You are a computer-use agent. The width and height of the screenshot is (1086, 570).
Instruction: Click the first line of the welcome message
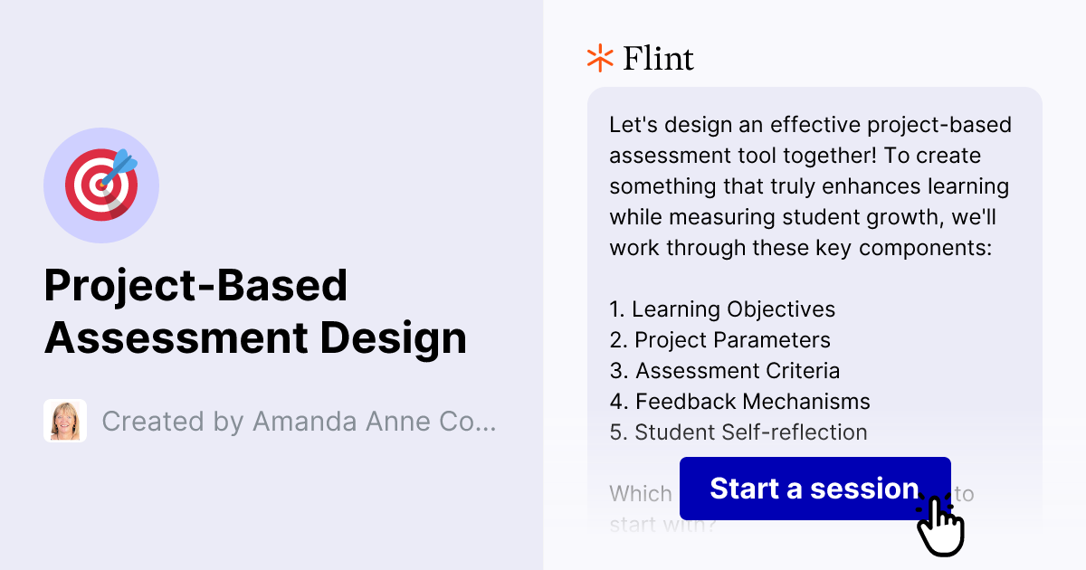(810, 125)
